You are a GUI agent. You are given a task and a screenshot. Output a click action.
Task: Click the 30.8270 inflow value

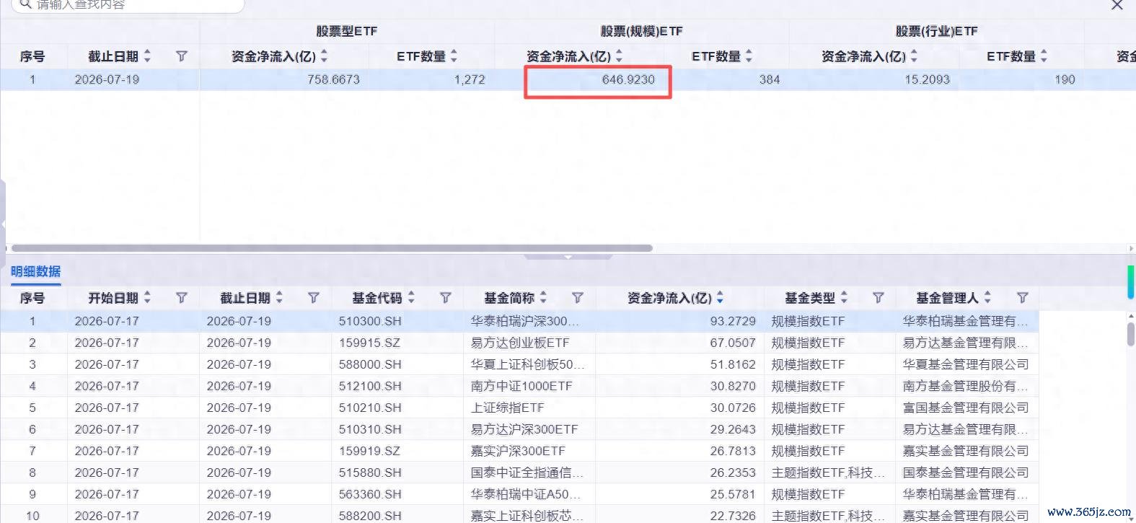tap(733, 386)
